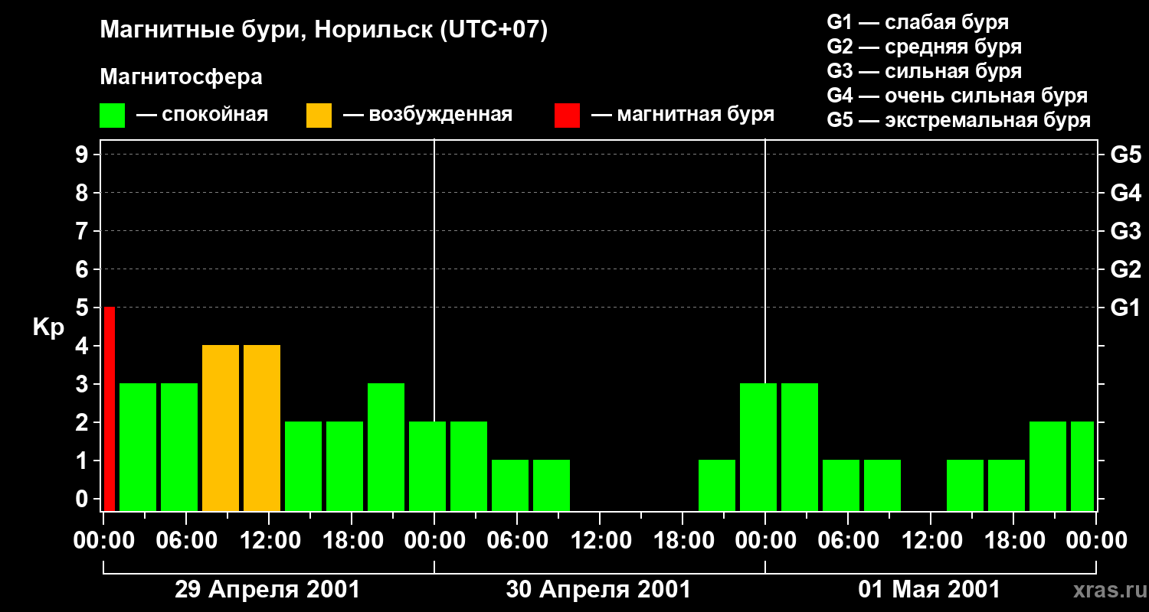1149x612 pixels.
Task: Click 'G4 — очень сильная буря' legend line
Action: point(957,96)
